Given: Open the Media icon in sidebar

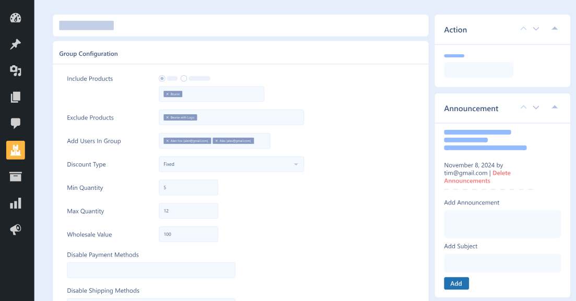Looking at the screenshot, I should pos(16,70).
